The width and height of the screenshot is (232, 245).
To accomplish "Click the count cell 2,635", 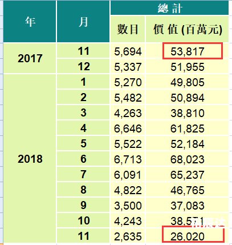I will click(128, 236).
